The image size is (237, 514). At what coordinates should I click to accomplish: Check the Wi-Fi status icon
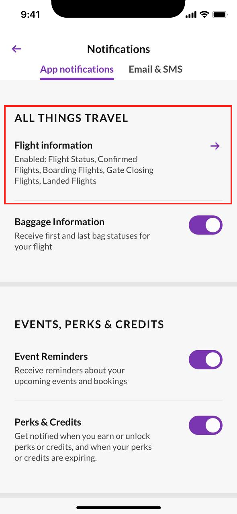[x=204, y=14]
